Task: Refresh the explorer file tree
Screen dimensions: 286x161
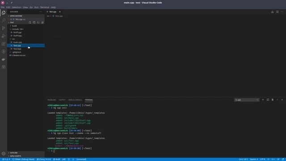Action: [x=38, y=22]
